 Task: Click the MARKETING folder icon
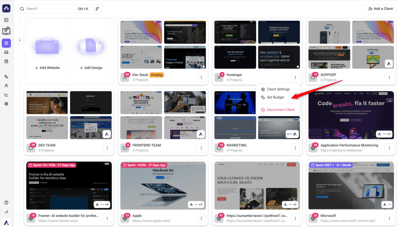(219, 148)
